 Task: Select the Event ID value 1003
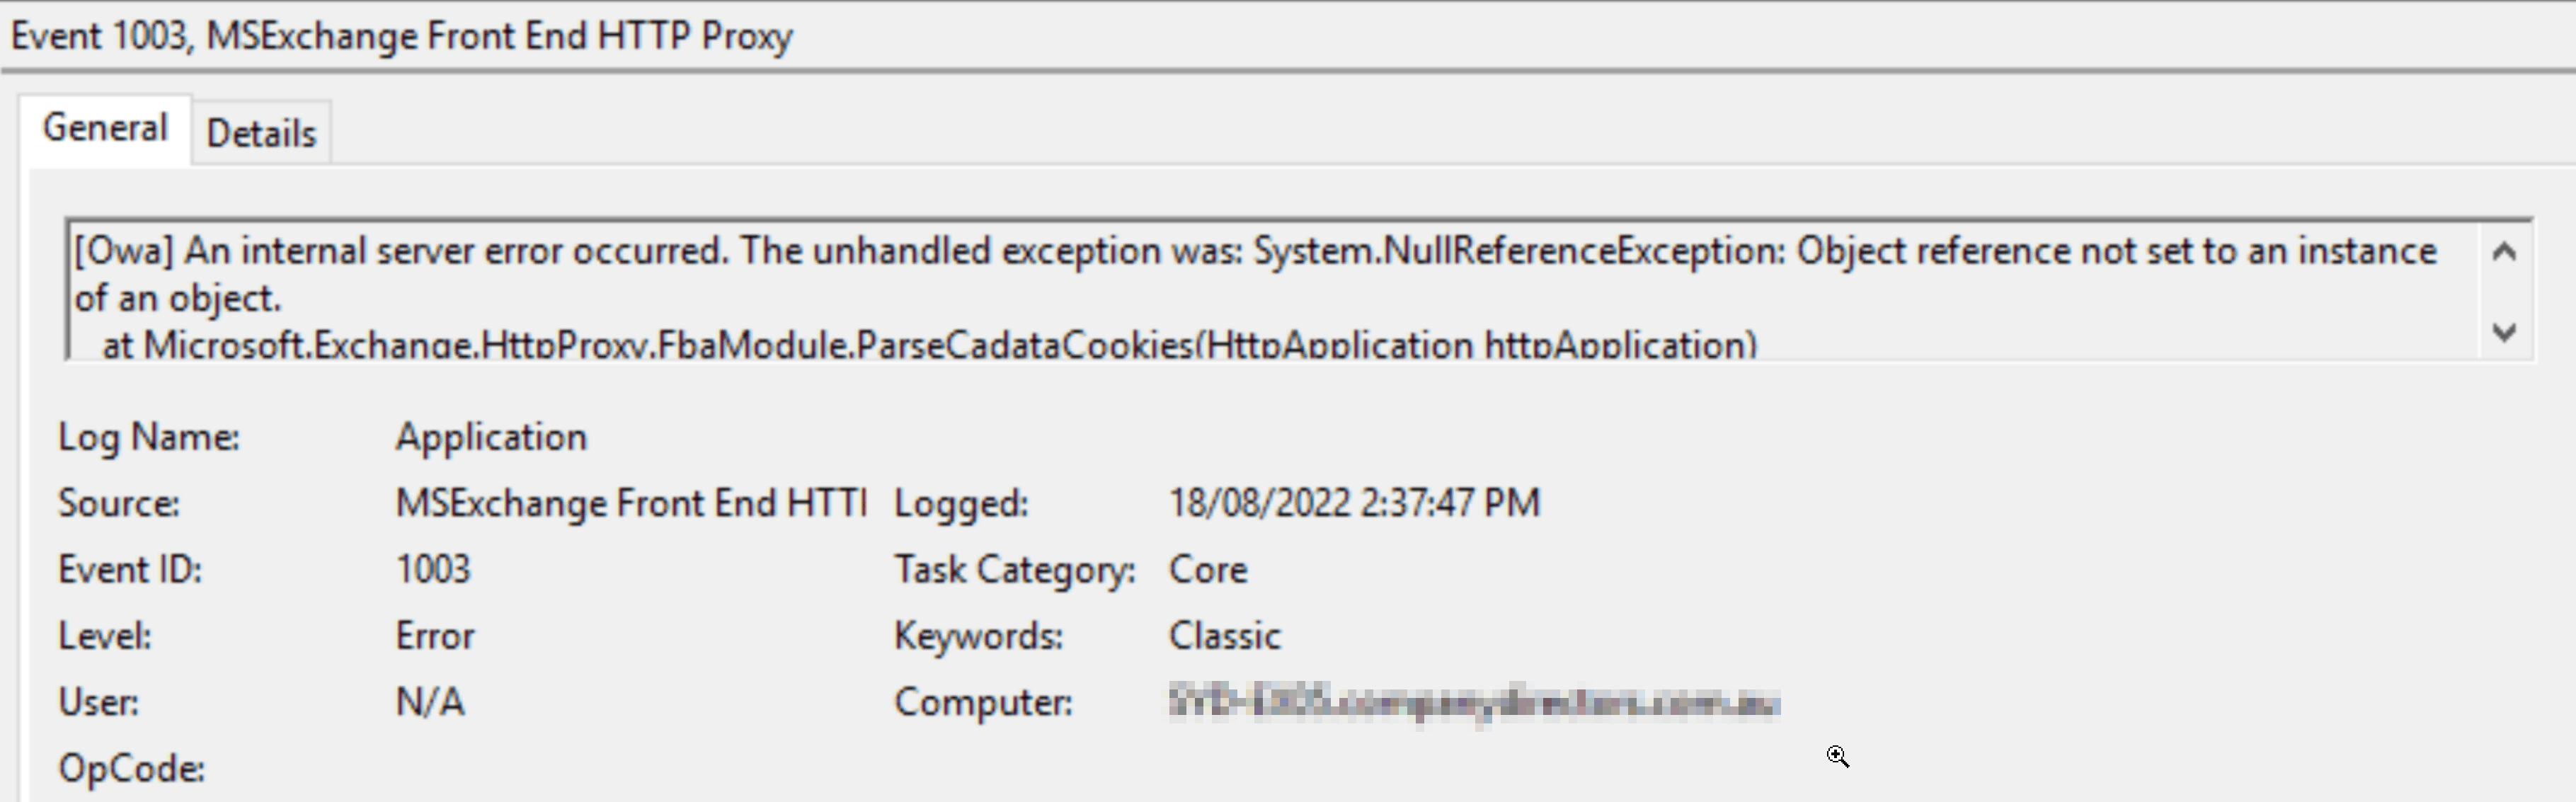pyautogui.click(x=433, y=569)
